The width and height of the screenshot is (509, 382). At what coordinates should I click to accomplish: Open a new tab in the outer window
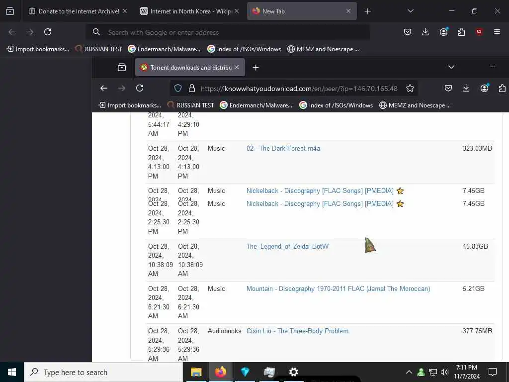[367, 11]
